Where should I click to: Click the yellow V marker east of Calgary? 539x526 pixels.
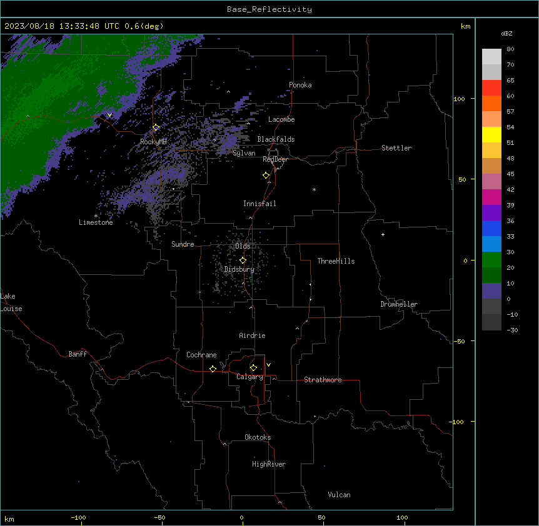click(x=268, y=365)
